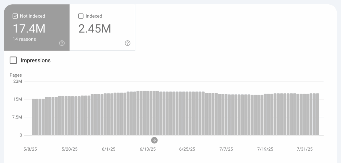Click the Pages axis title
Viewport: 341px width, 163px height.
tap(16, 75)
